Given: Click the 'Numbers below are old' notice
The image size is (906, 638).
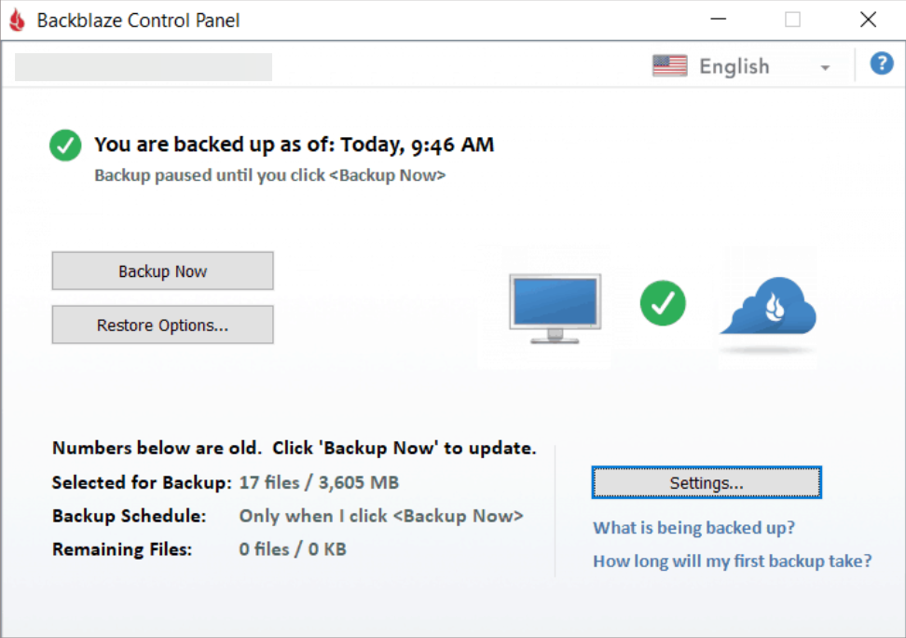Looking at the screenshot, I should (295, 449).
